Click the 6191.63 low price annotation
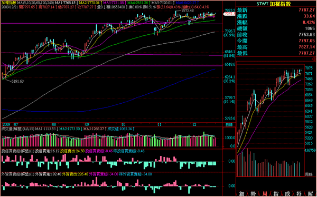The width and height of the screenshot is (317, 197). [x=17, y=81]
